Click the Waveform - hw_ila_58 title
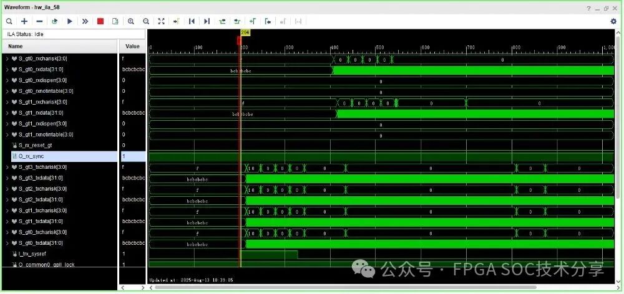Viewport: 624px width, 294px height. tap(32, 7)
